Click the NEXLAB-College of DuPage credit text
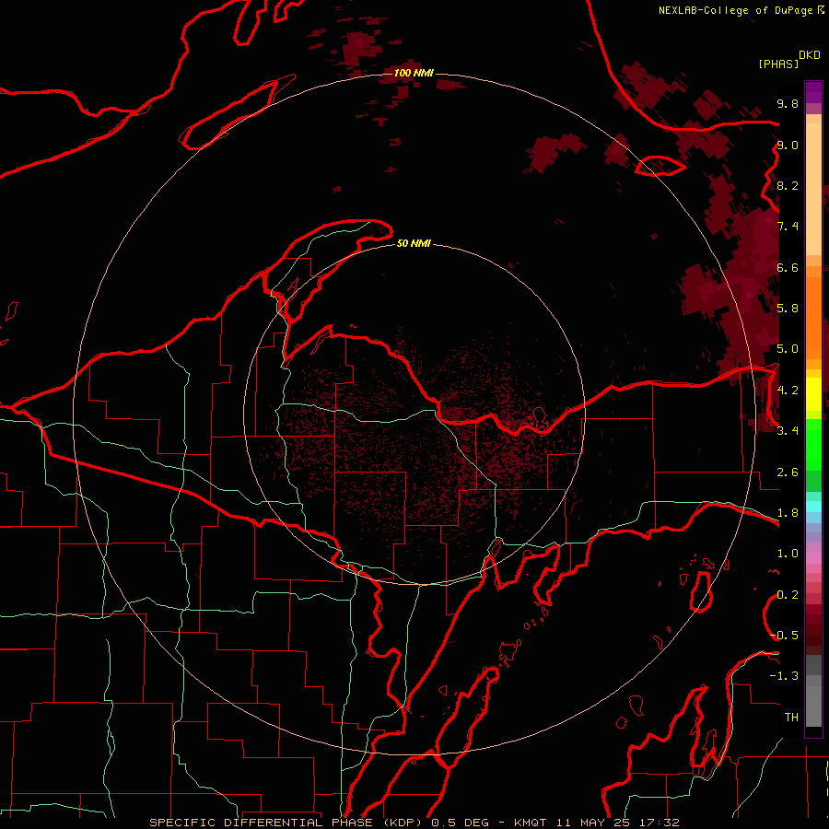The width and height of the screenshot is (829, 829). (x=737, y=10)
